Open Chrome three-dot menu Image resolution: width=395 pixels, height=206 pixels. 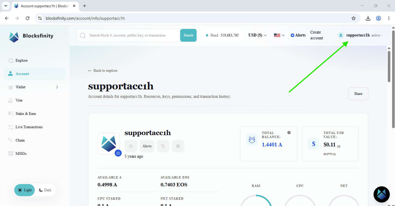[389, 18]
